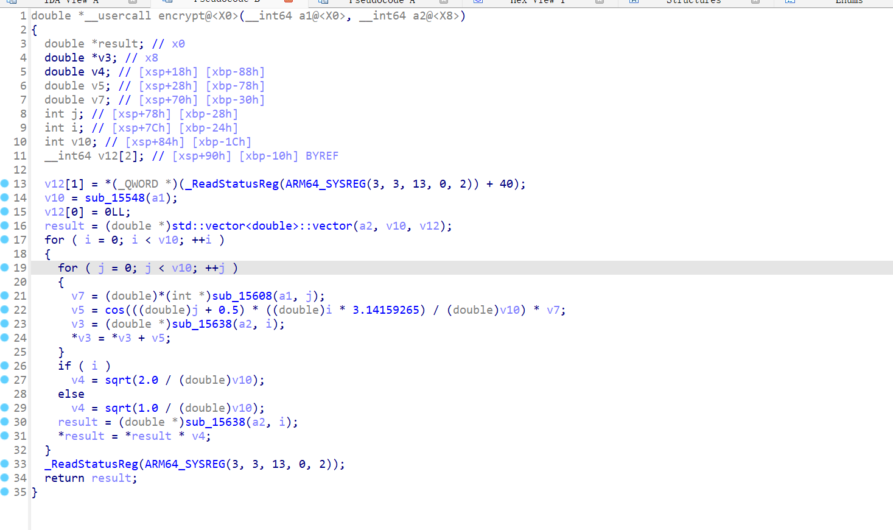Select the sub_15608 function call

coord(242,296)
